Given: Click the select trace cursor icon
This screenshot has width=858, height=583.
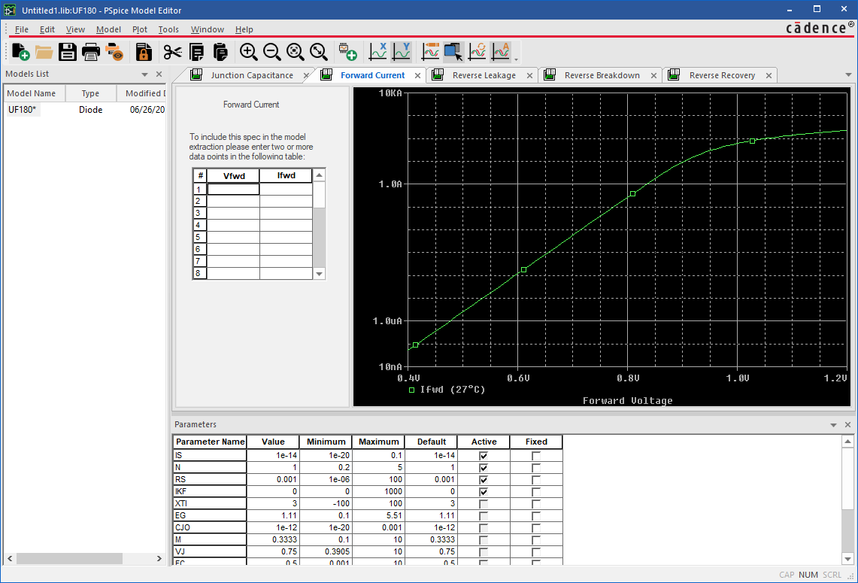Looking at the screenshot, I should (453, 52).
